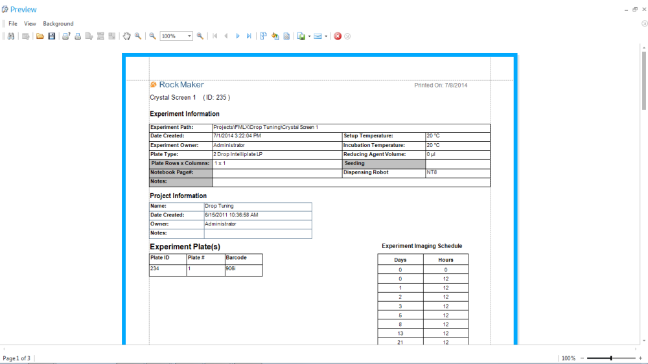This screenshot has width=648, height=364.
Task: Click the toolbar overflow options icon
Action: 347,36
